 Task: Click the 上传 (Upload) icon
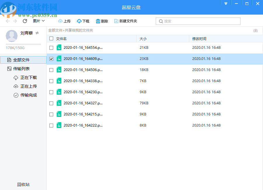pyautogui.click(x=60, y=21)
